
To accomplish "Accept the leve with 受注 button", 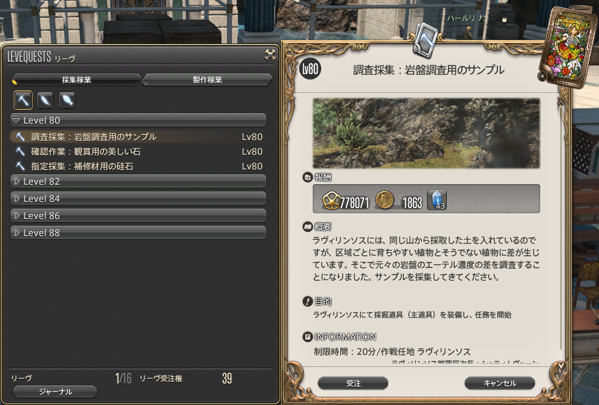I will tap(353, 383).
